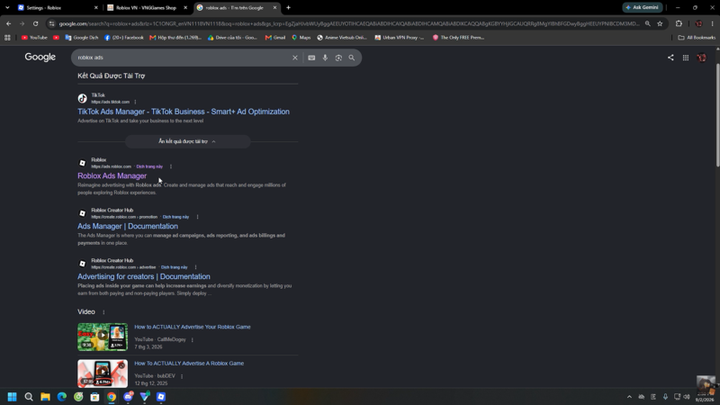
Task: Open Microsoft Store from the taskbar
Action: pos(94,397)
